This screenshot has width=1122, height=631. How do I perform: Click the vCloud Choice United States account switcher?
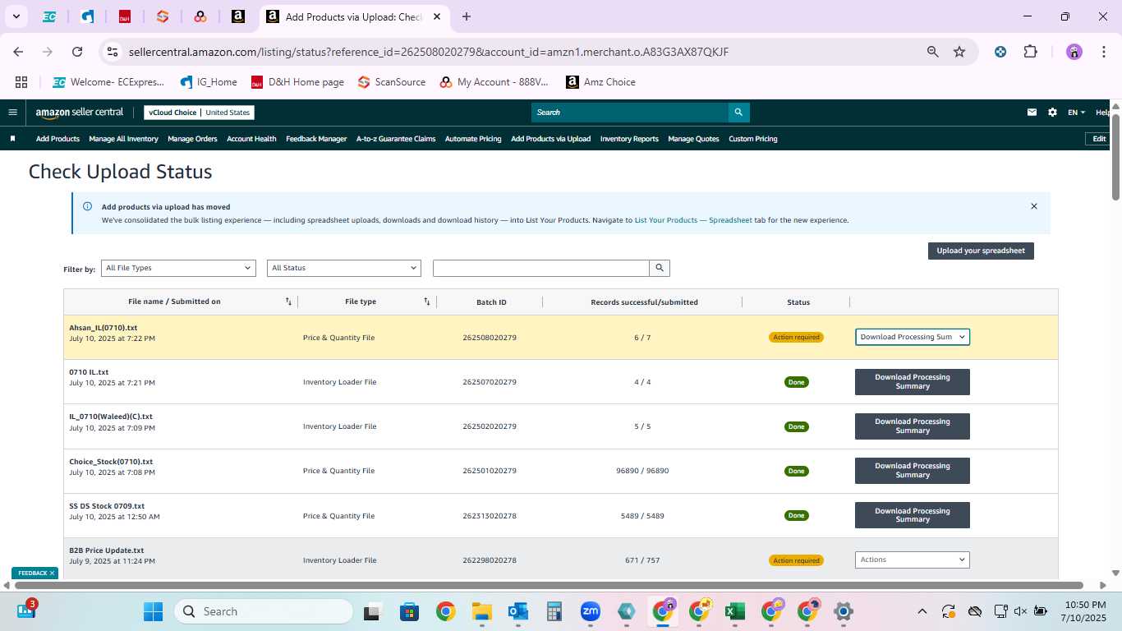[199, 113]
